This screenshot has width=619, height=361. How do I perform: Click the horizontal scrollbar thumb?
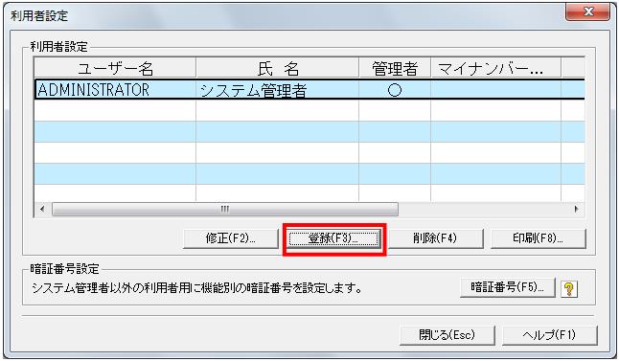[x=225, y=209]
